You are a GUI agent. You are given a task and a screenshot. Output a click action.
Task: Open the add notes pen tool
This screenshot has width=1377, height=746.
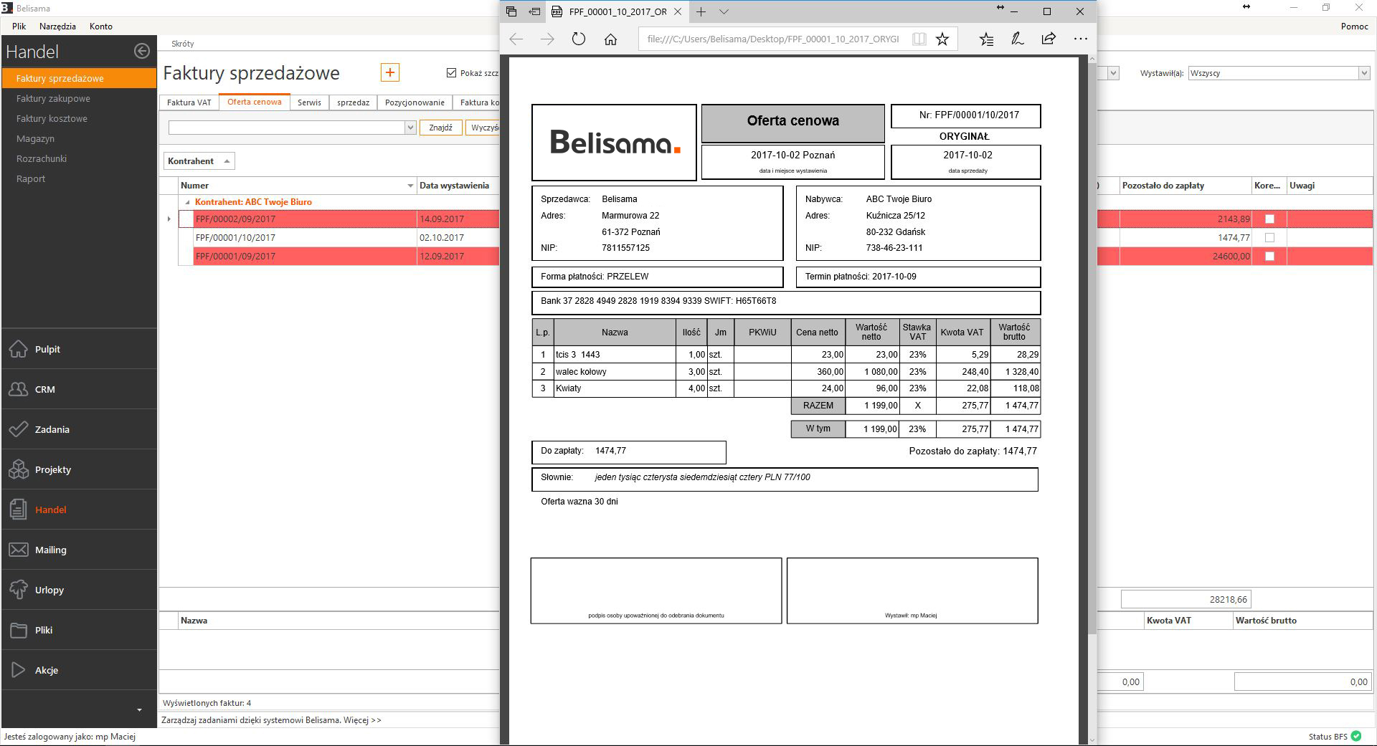1017,39
